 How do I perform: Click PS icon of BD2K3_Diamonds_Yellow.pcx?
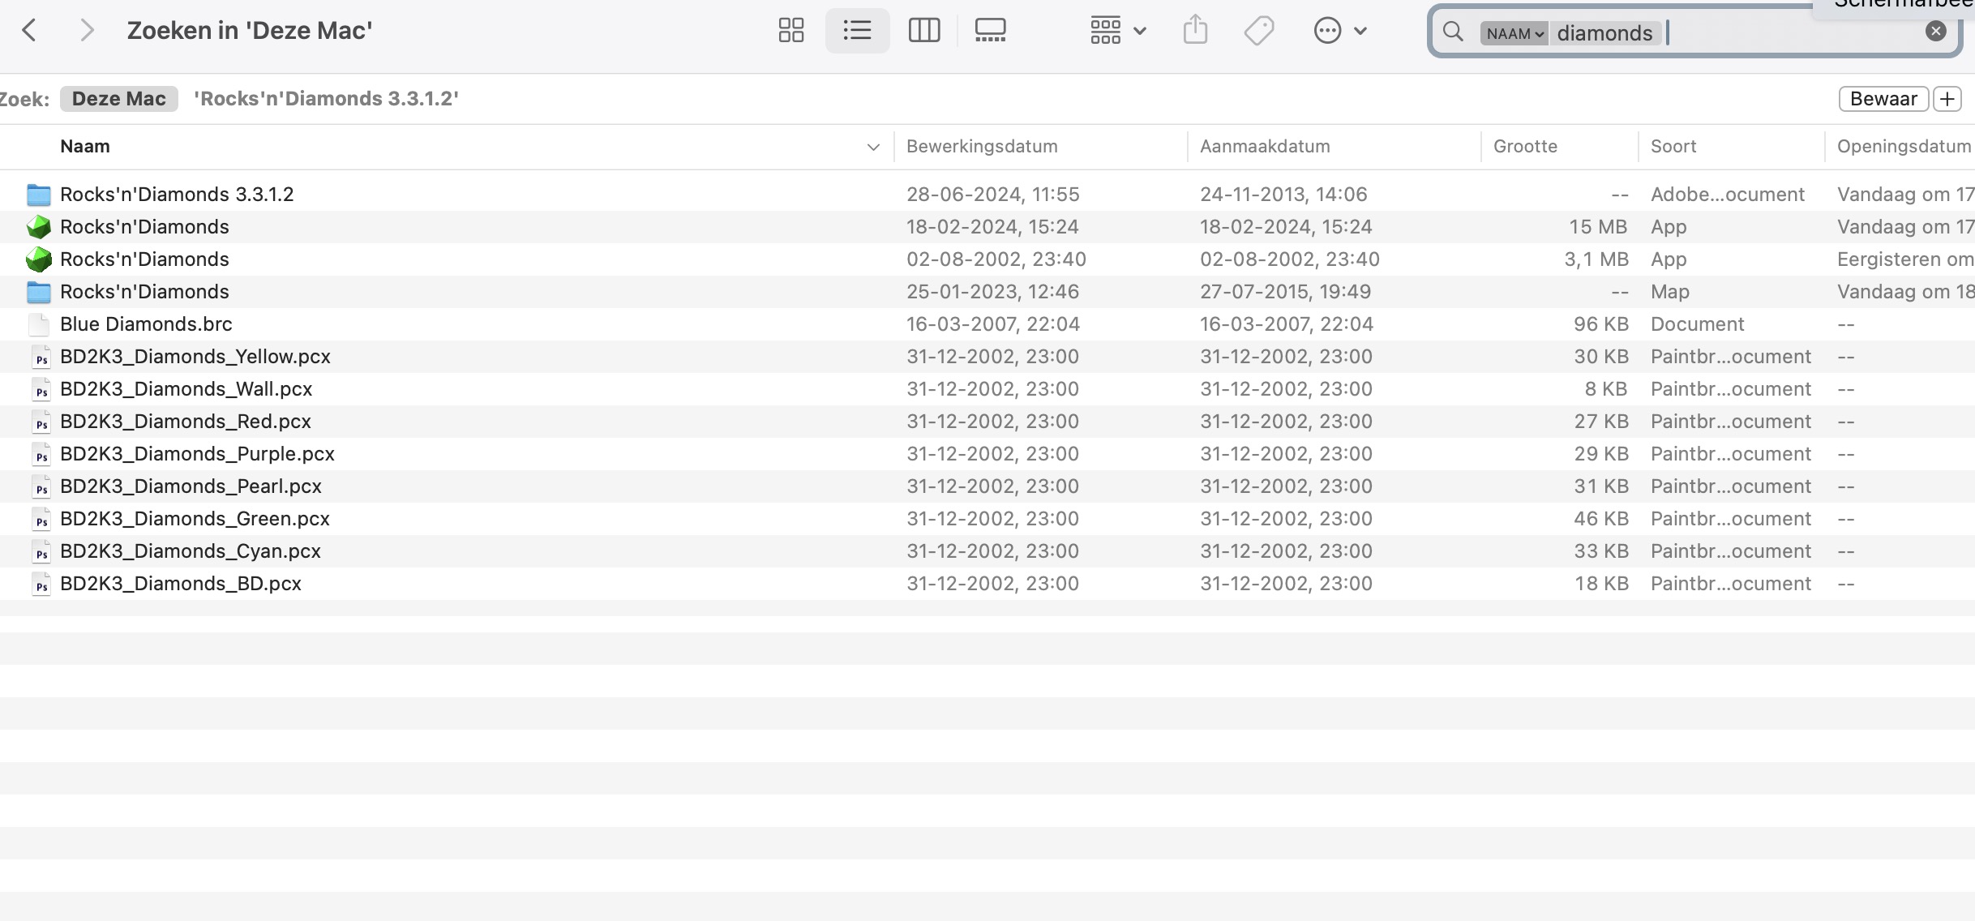coord(41,357)
